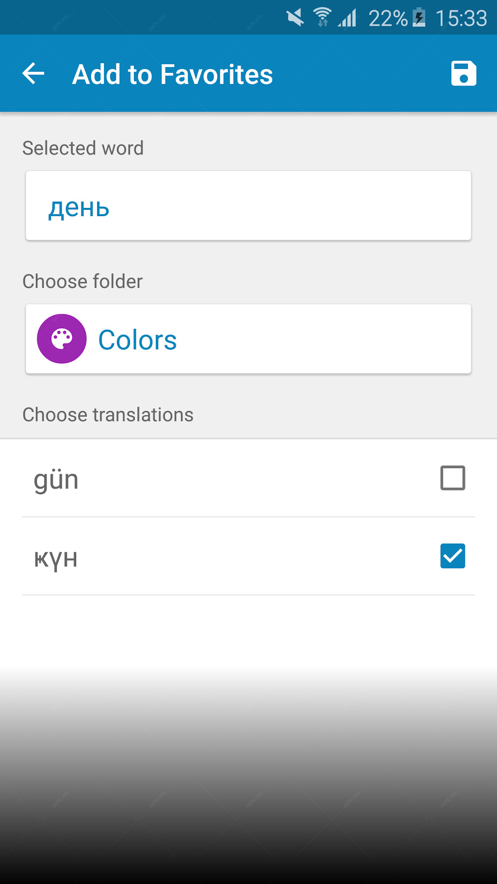Select the gün translation row
The image size is (497, 884).
click(248, 478)
